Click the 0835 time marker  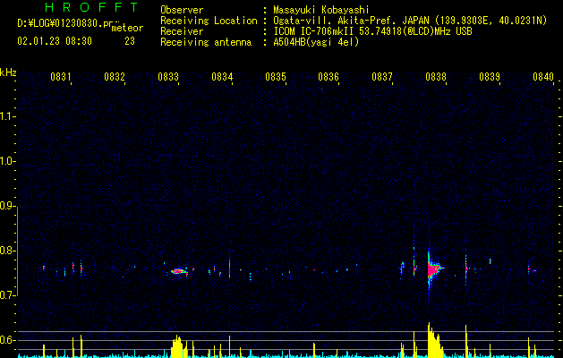pos(276,77)
